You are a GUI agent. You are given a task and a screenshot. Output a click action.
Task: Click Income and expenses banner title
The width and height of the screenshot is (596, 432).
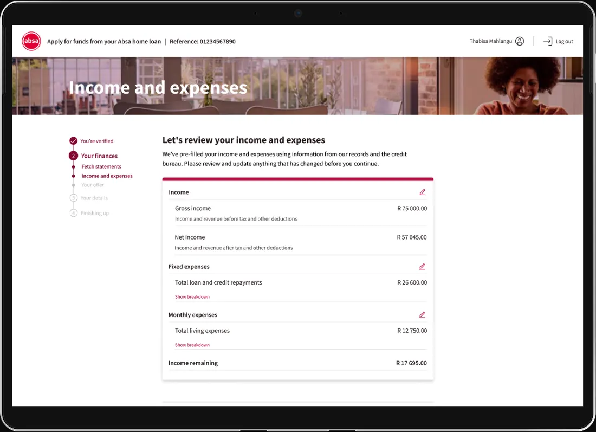click(158, 88)
